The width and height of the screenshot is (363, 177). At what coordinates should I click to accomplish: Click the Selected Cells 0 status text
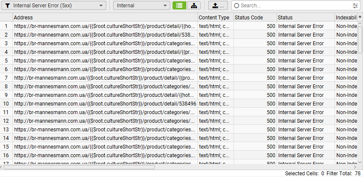305,173
